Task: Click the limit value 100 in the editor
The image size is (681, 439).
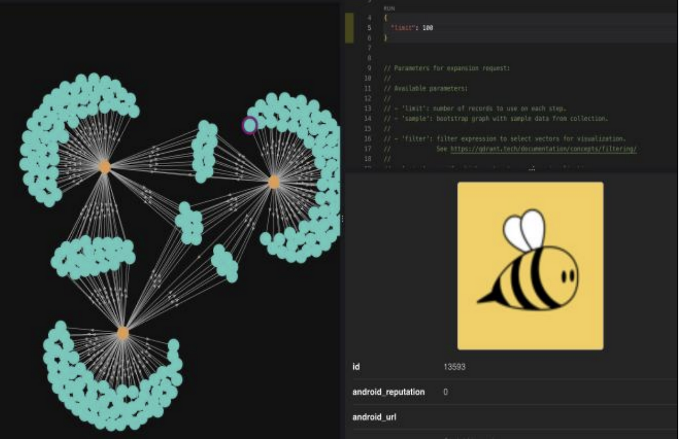Action: tap(427, 28)
